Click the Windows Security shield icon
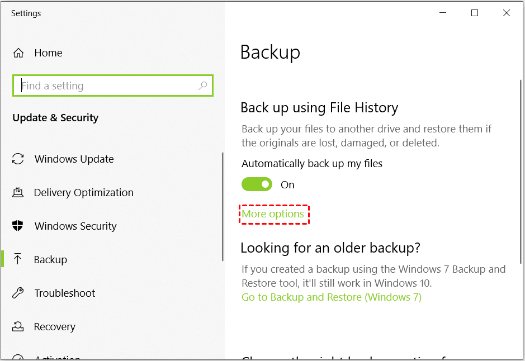This screenshot has width=525, height=361. (x=18, y=226)
